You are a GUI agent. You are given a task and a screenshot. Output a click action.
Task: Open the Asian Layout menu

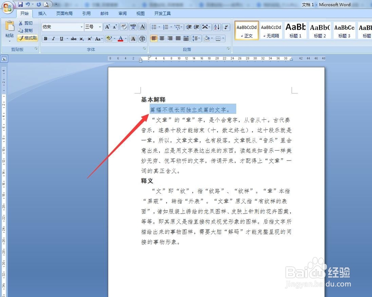(x=206, y=27)
